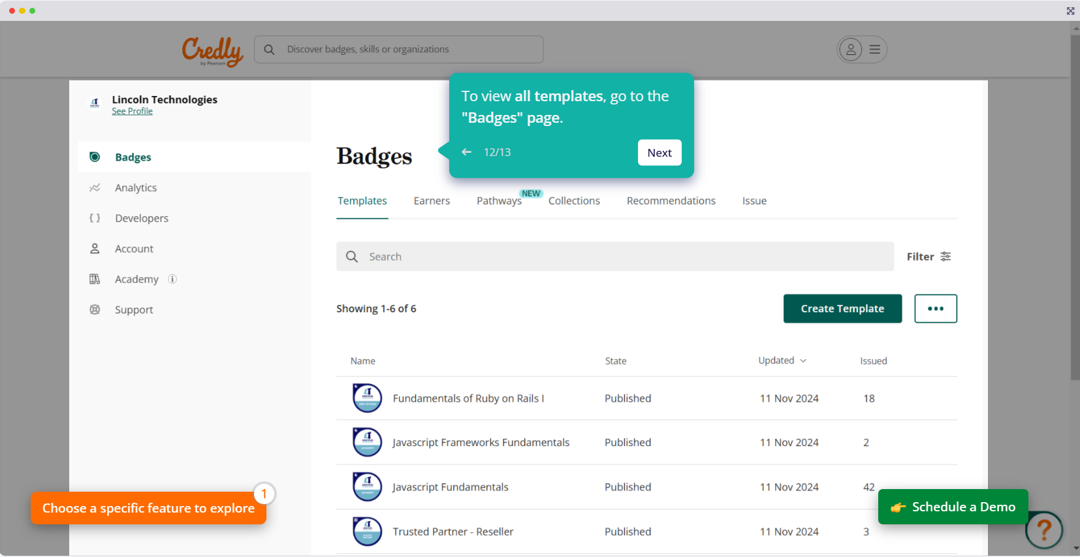Viewport: 1080px width, 557px height.
Task: Open the user profile menu icon
Action: pos(850,50)
